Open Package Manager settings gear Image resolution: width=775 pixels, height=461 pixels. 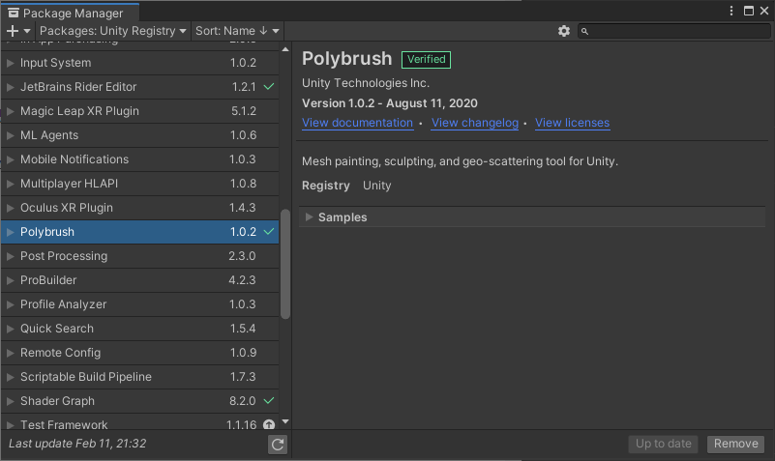[564, 31]
